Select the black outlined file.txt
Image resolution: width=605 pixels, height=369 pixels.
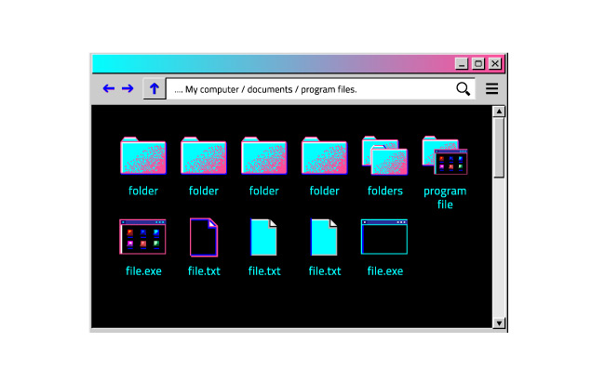204,237
